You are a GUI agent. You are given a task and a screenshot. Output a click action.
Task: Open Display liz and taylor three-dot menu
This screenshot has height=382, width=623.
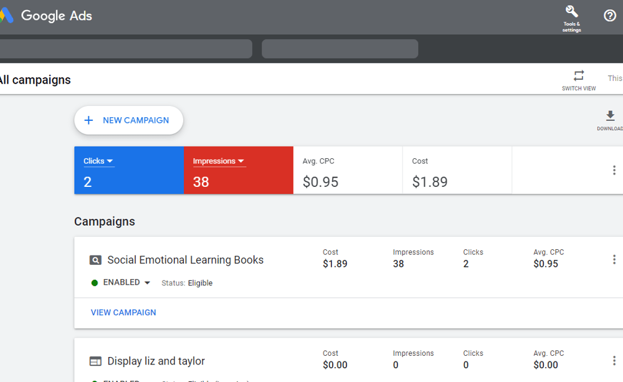point(614,361)
